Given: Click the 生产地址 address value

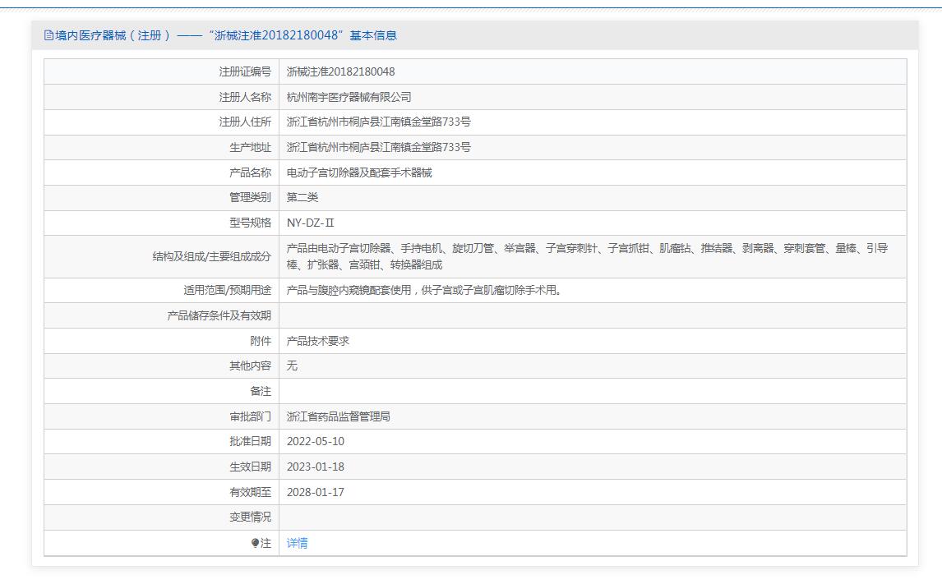Looking at the screenshot, I should click(x=378, y=147).
